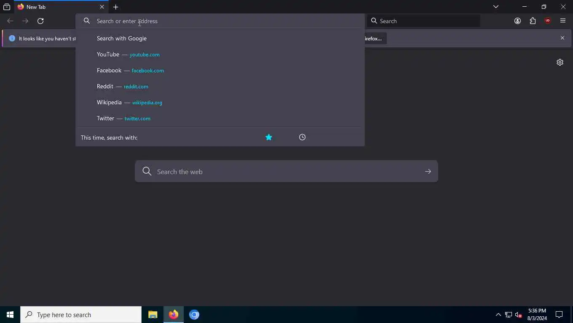Click the magnifier icon in address bar
Screen dimensions: 573x323
click(x=87, y=21)
